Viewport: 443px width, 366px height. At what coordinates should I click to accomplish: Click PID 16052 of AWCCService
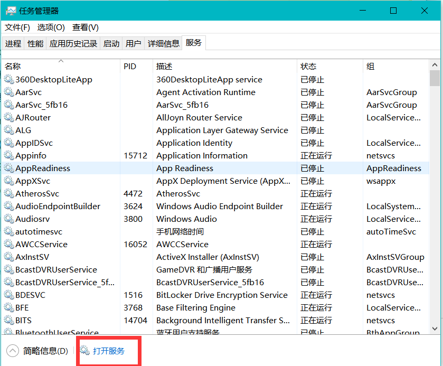(135, 244)
